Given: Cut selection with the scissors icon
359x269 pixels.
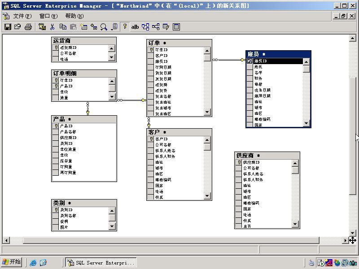Looking at the screenshot, I should (53, 27).
